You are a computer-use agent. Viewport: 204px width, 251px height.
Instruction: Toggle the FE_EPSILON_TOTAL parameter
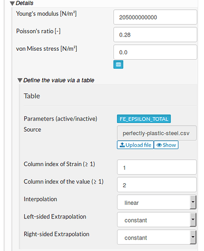144,119
